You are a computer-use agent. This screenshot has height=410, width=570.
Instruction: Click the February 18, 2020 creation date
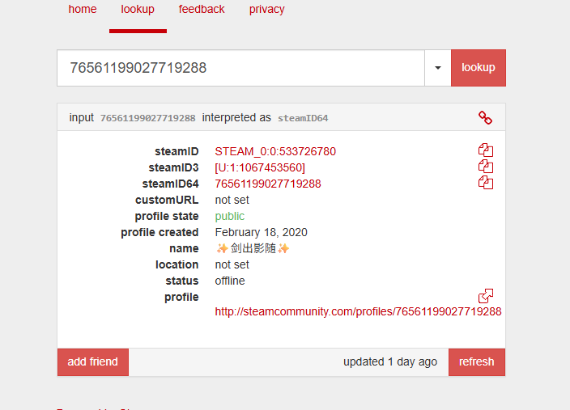click(x=261, y=232)
